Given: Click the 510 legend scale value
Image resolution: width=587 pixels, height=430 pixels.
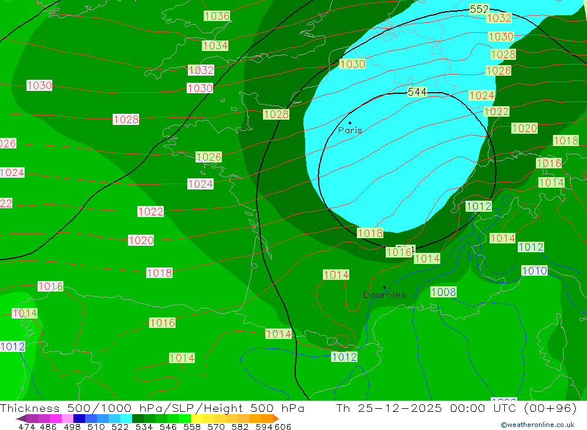Looking at the screenshot, I should 96,426.
